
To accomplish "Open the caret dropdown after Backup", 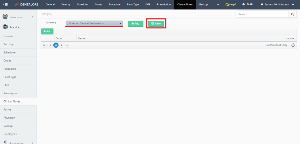I will (x=218, y=4).
